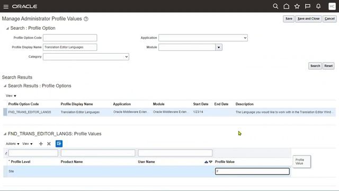
Task: Click the Profile Display Name column header
Action: pyautogui.click(x=77, y=104)
